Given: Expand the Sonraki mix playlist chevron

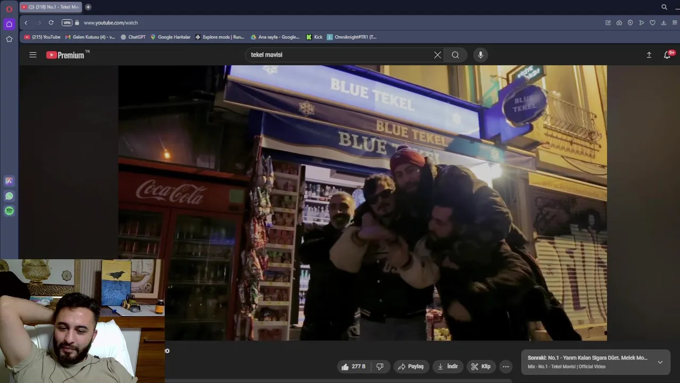Looking at the screenshot, I should (x=660, y=362).
